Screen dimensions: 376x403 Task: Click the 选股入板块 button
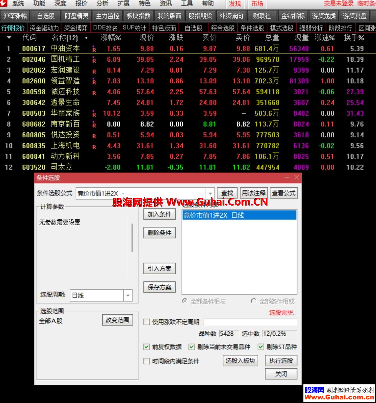(240, 361)
